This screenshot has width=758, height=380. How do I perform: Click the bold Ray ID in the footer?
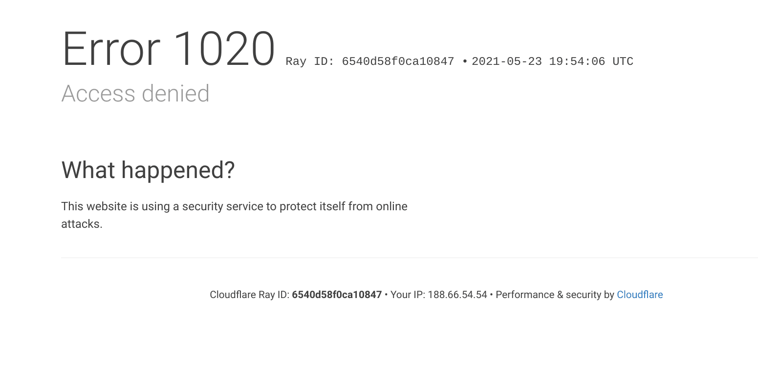click(337, 295)
